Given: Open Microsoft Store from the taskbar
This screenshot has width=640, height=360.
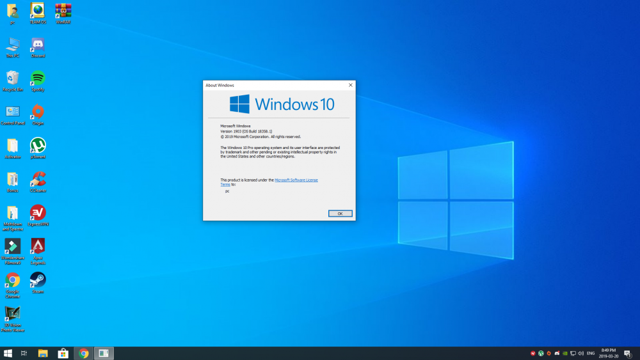Looking at the screenshot, I should click(x=63, y=353).
